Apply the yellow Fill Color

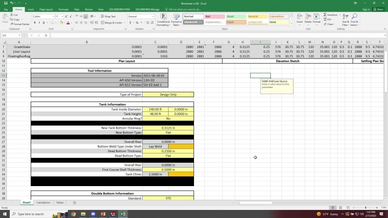click(61, 23)
